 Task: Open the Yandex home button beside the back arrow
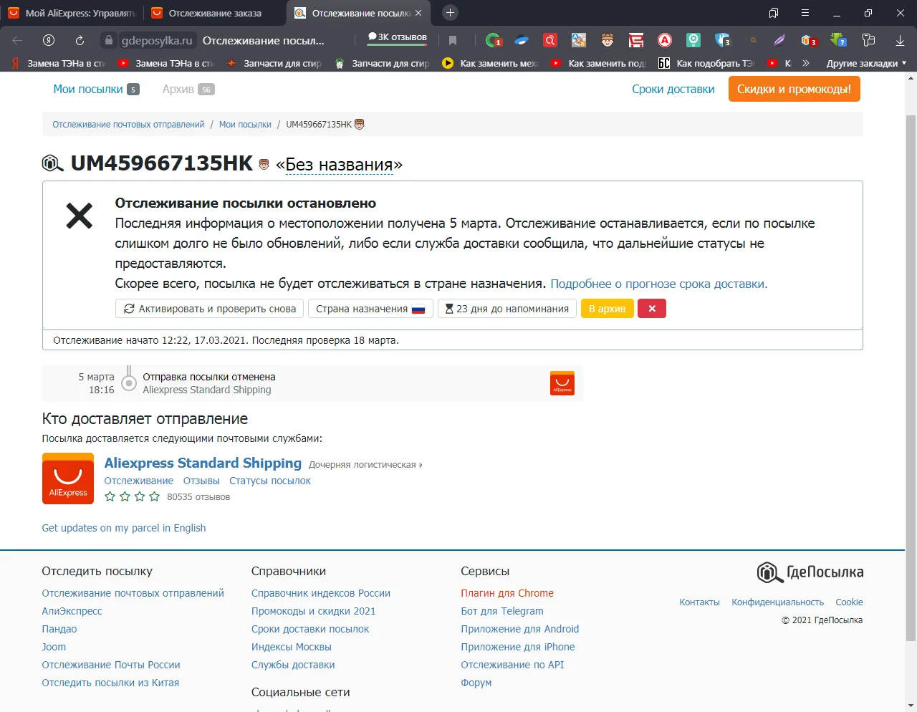[x=49, y=41]
